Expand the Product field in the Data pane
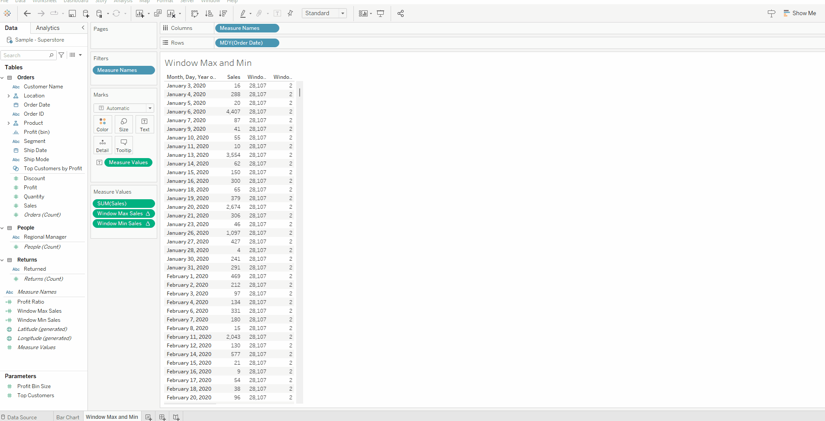This screenshot has height=421, width=825. (x=8, y=123)
